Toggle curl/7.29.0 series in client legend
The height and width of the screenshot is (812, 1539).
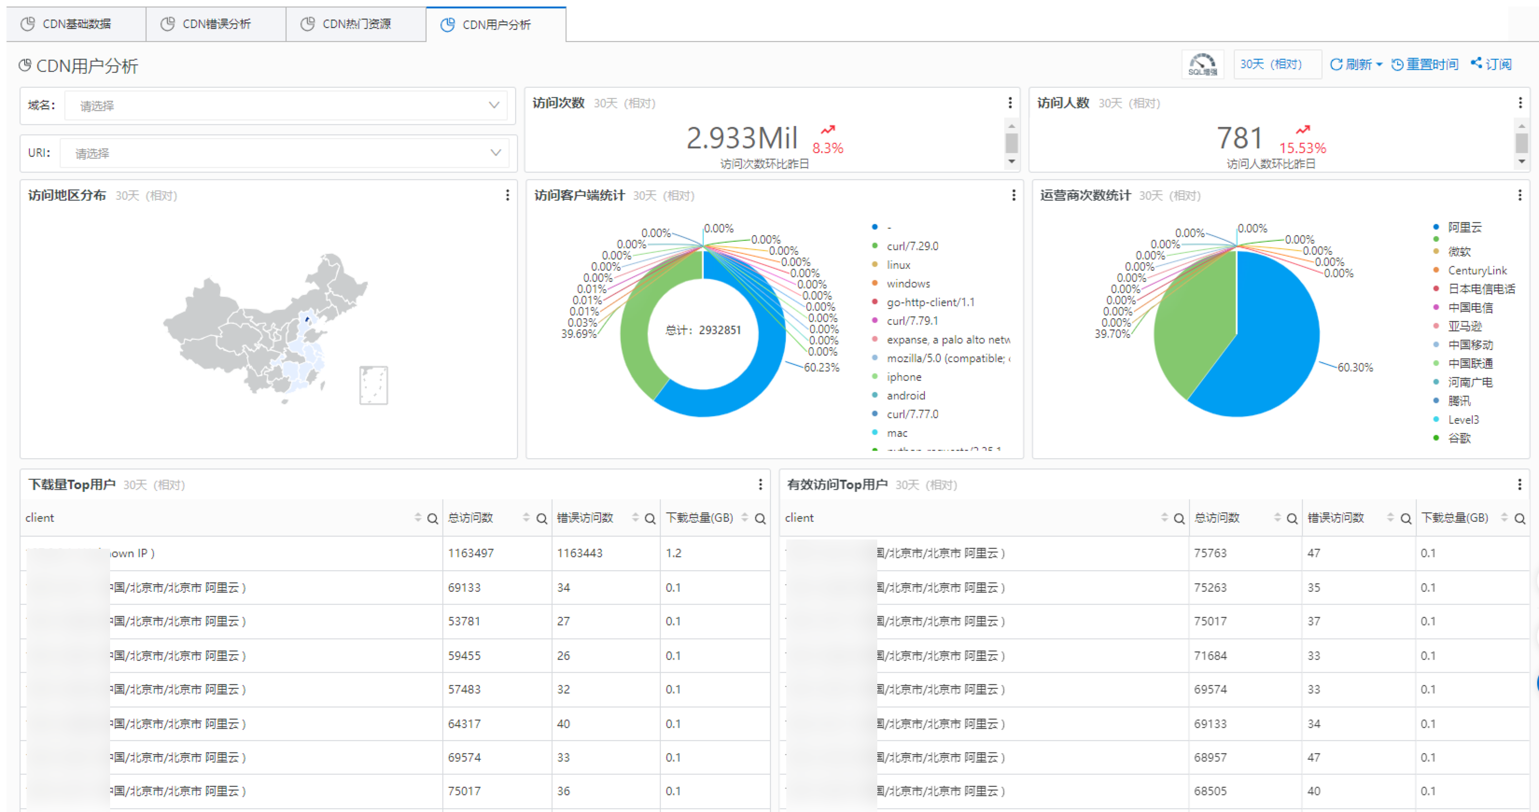coord(912,246)
